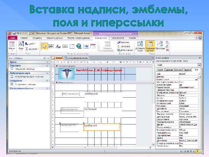Open Работа с базами данных tab
209x157 pixels.
coord(79,38)
